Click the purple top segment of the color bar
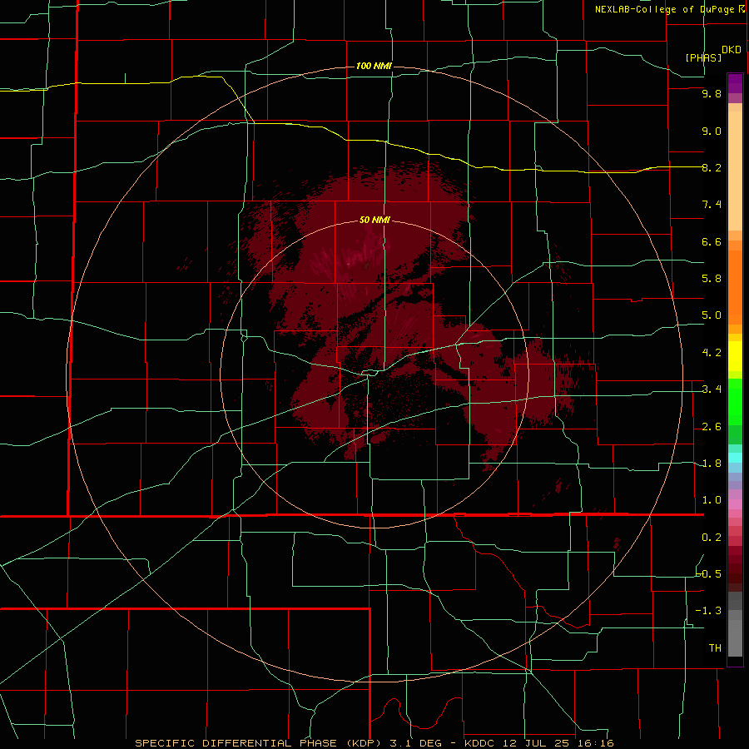 point(735,83)
